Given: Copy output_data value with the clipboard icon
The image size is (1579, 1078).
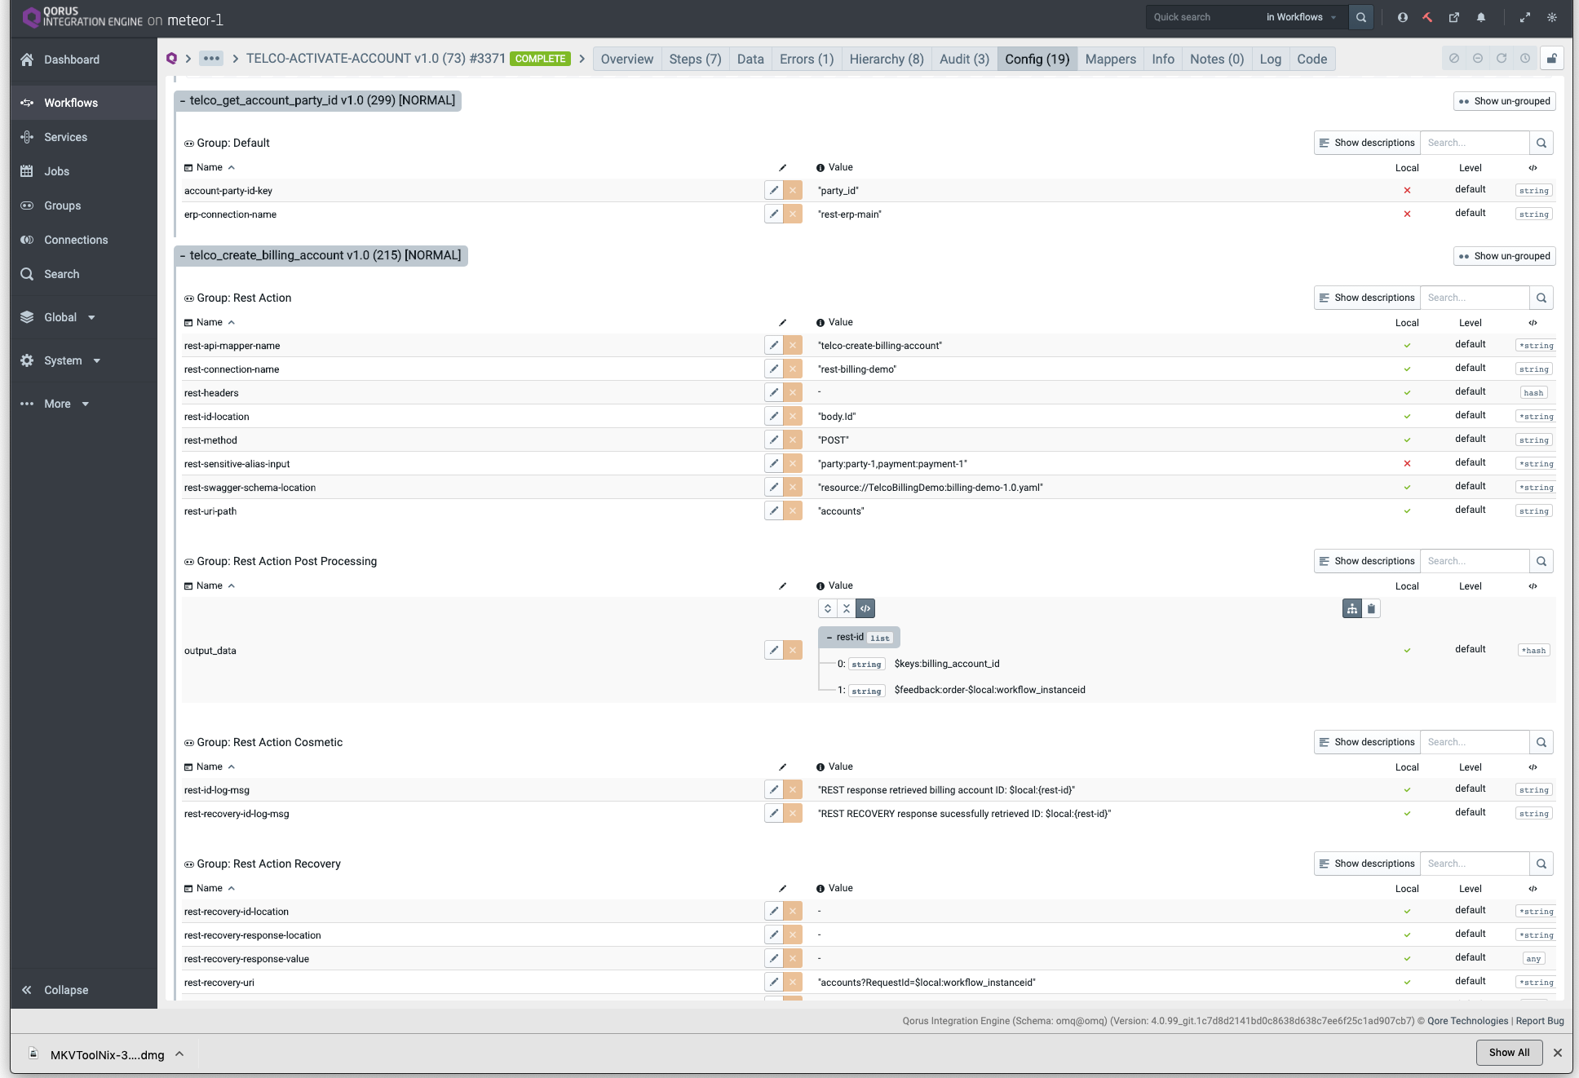Looking at the screenshot, I should (1371, 608).
